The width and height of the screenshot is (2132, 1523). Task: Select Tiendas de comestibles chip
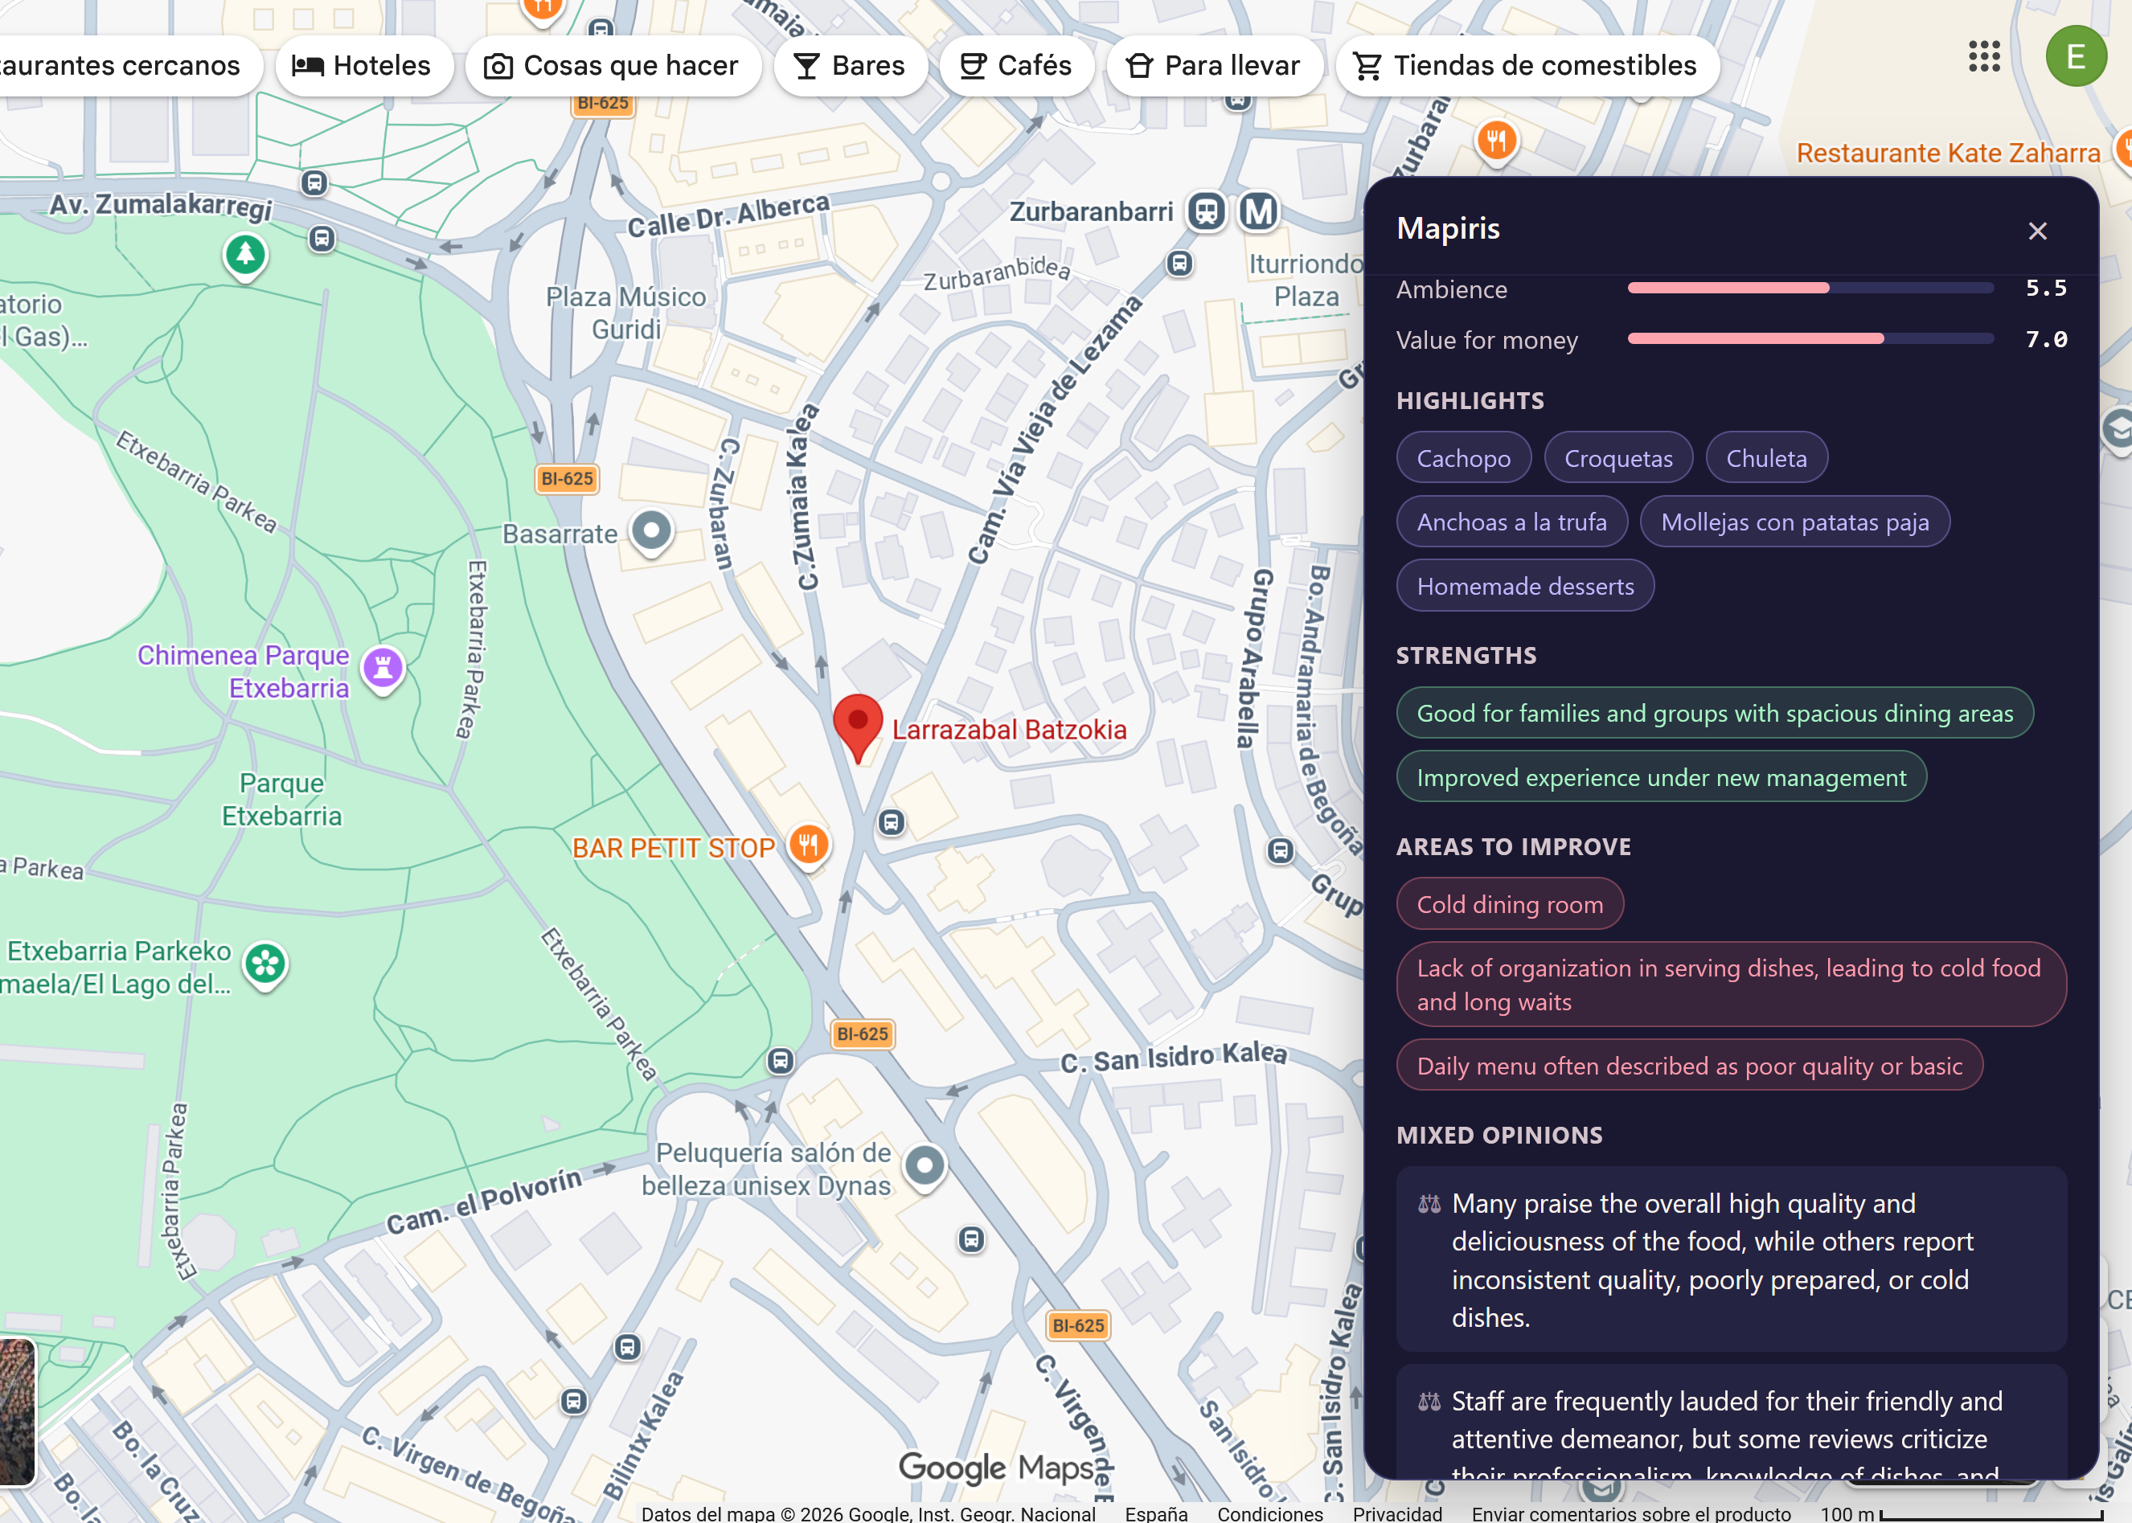(x=1527, y=66)
